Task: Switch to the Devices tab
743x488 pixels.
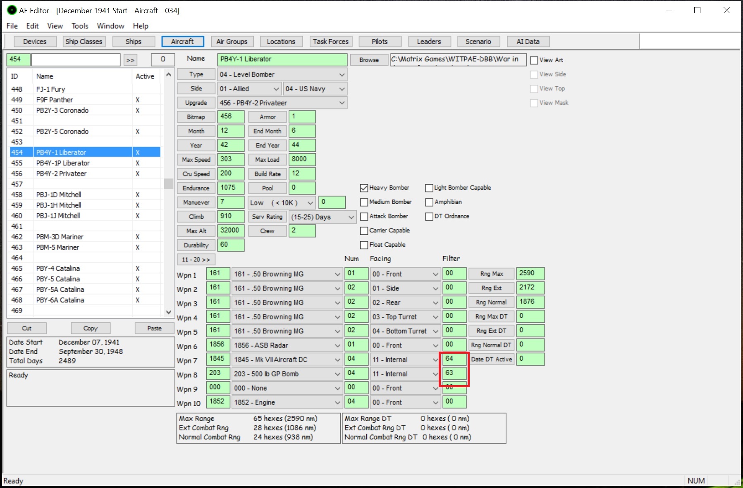Action: 35,42
